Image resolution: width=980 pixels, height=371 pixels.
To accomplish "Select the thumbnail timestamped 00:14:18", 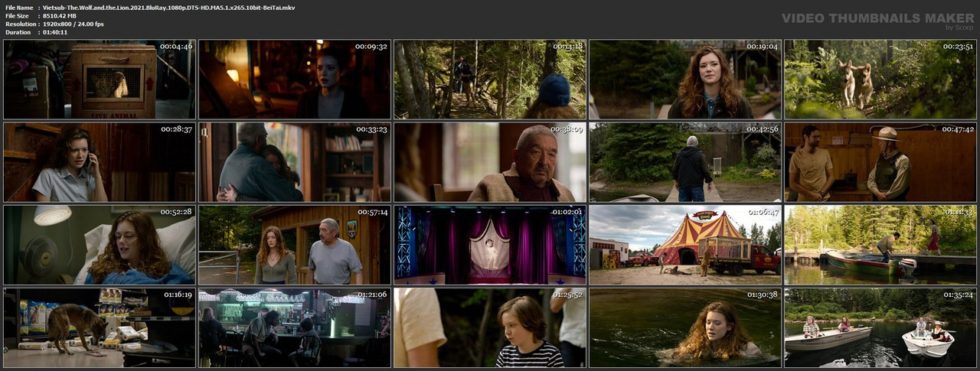I will [x=490, y=80].
